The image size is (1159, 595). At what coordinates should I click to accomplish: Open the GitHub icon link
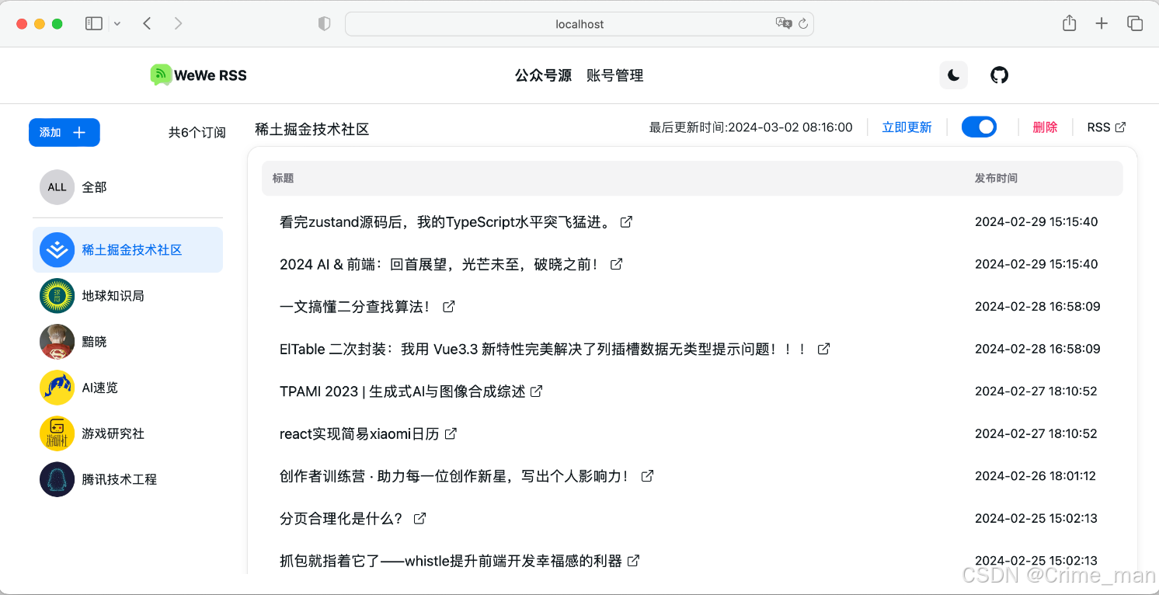pyautogui.click(x=1000, y=75)
